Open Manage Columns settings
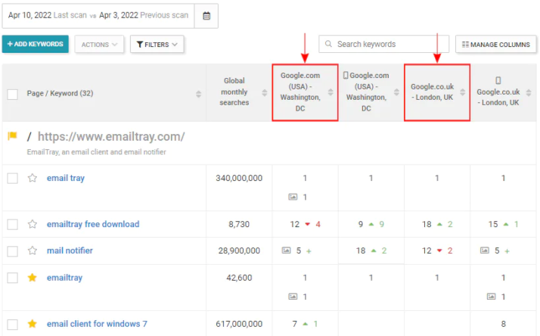Viewport: 540px width, 336px height. pyautogui.click(x=496, y=45)
